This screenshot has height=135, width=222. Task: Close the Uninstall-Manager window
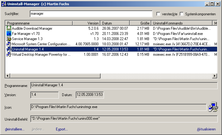point(217,4)
